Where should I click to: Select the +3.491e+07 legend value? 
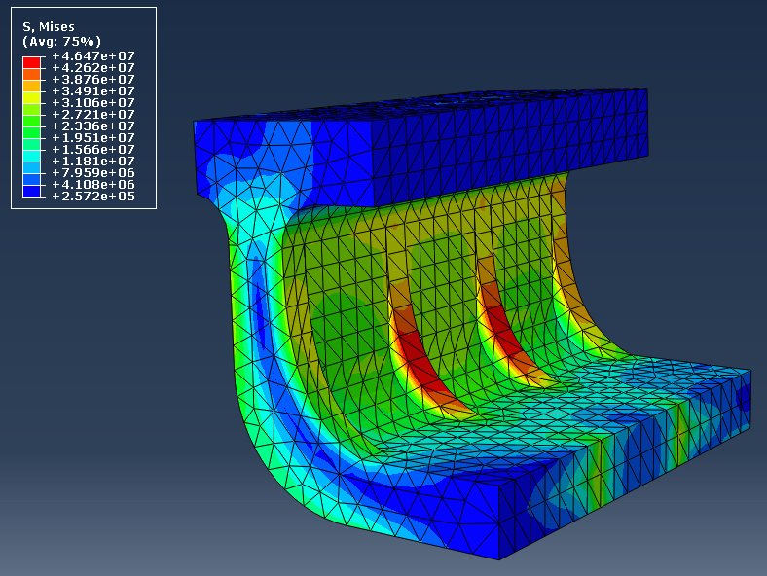pos(92,90)
